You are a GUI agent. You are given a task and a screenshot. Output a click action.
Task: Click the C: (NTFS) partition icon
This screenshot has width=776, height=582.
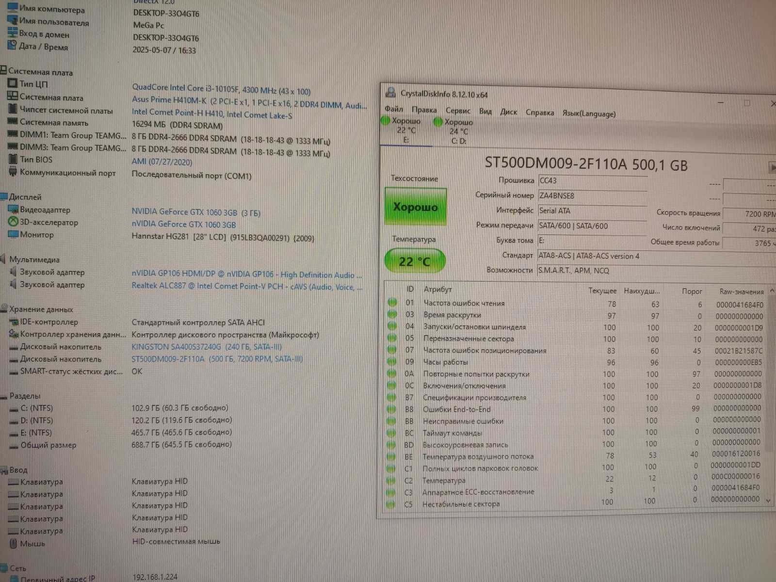coord(14,409)
